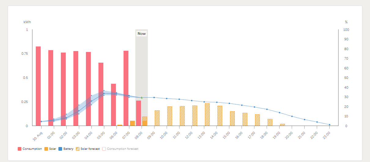The width and height of the screenshot is (370, 162).
Task: Click the 18:00 solar forecast bar
Action: pos(270,122)
